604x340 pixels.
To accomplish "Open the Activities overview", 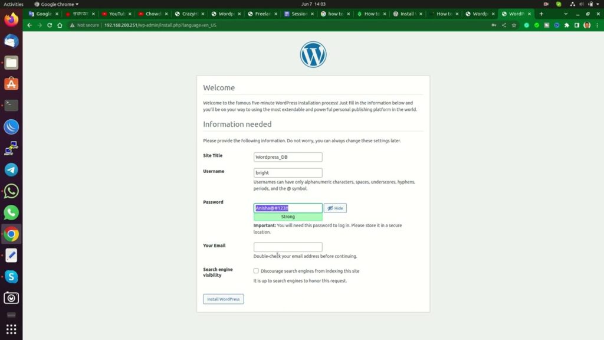I will [x=14, y=4].
